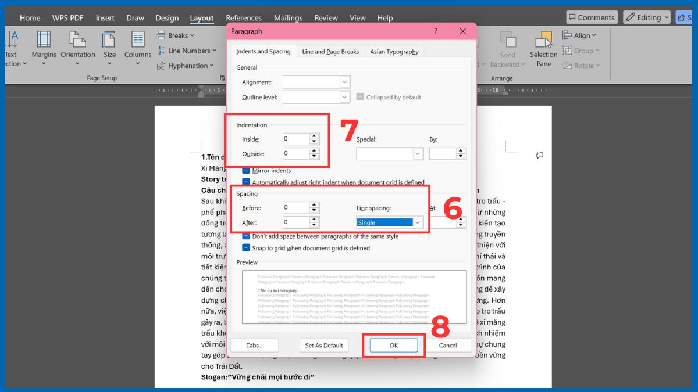Toggle Don't add space between paragraphs checkbox

tap(246, 236)
